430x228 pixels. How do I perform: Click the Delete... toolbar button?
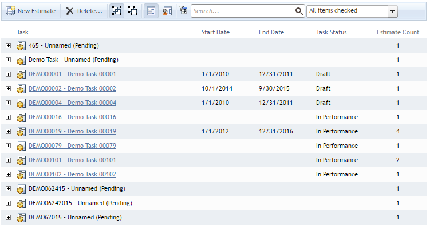click(84, 11)
